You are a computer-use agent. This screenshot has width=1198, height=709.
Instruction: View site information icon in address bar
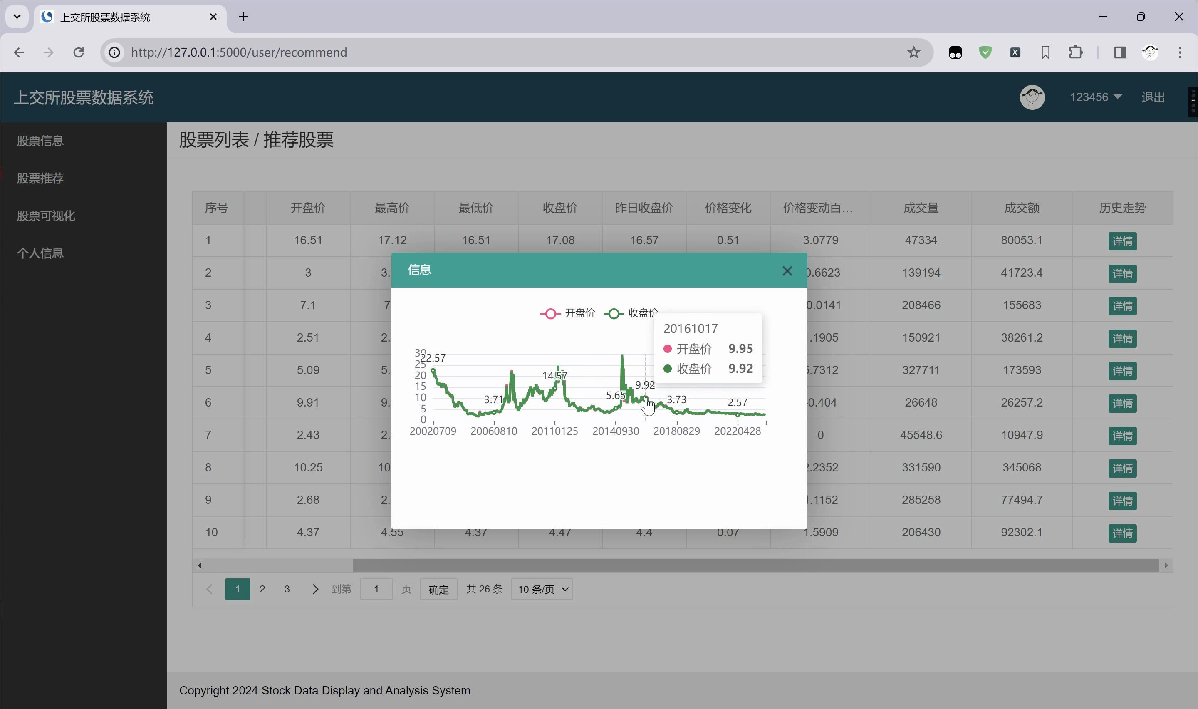click(x=114, y=52)
